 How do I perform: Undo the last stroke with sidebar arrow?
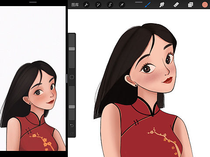tap(72, 126)
